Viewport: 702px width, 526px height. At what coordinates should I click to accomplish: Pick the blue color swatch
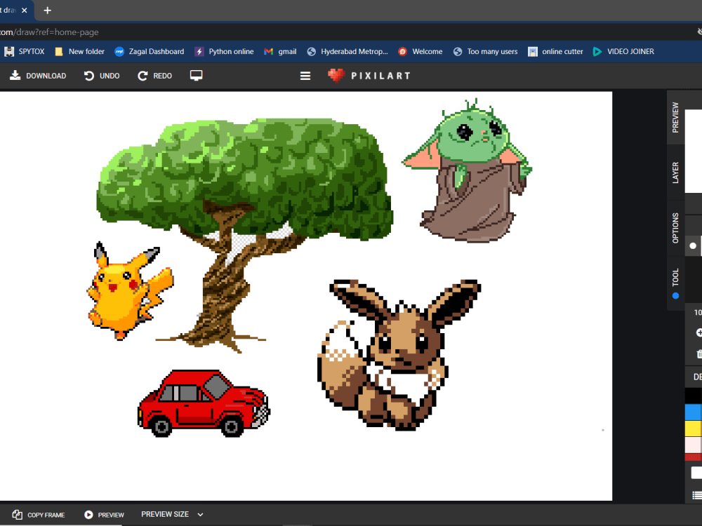693,412
